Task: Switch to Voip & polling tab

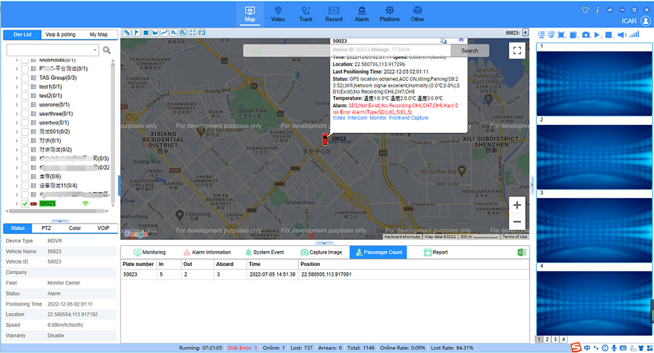Action: coord(60,35)
